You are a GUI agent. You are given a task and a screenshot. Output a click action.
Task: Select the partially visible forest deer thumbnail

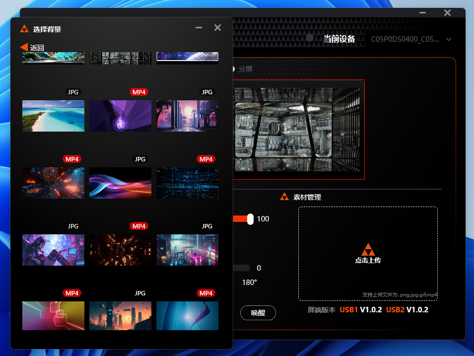tap(53, 58)
